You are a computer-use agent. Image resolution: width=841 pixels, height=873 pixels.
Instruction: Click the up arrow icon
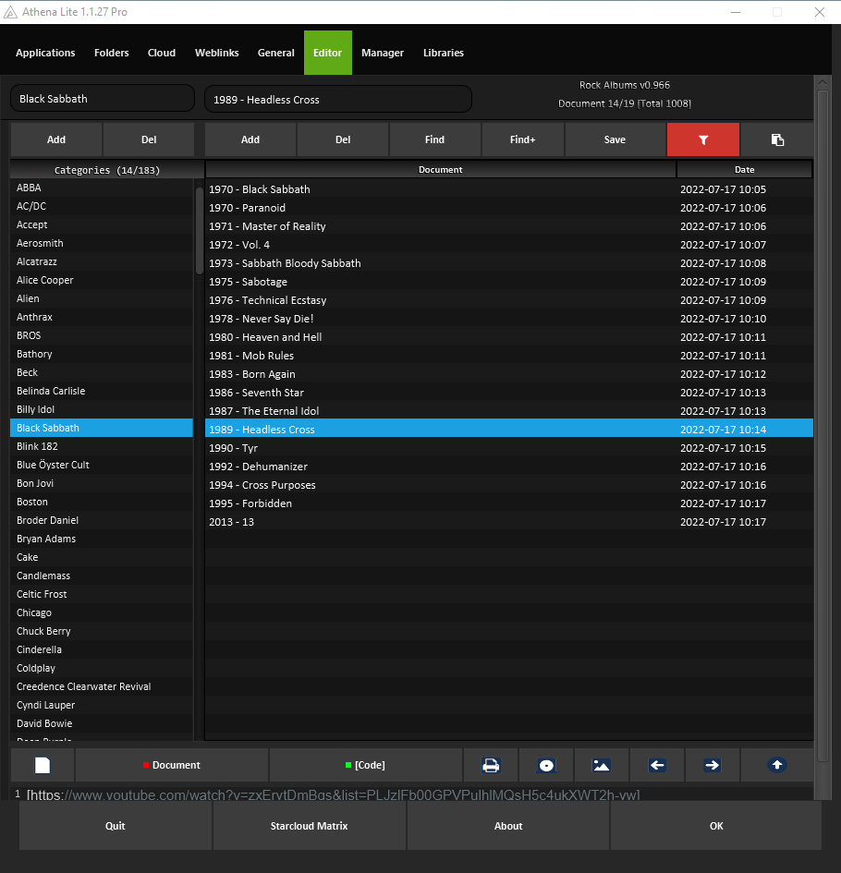[x=777, y=765]
